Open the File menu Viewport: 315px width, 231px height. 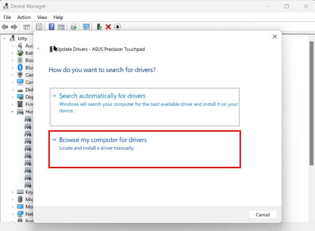pyautogui.click(x=7, y=17)
